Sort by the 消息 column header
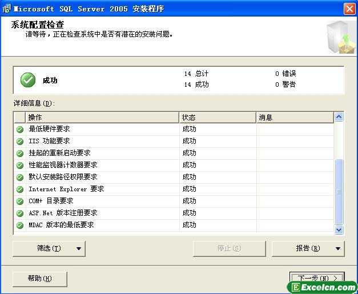The height and width of the screenshot is (294, 358). tap(295, 118)
